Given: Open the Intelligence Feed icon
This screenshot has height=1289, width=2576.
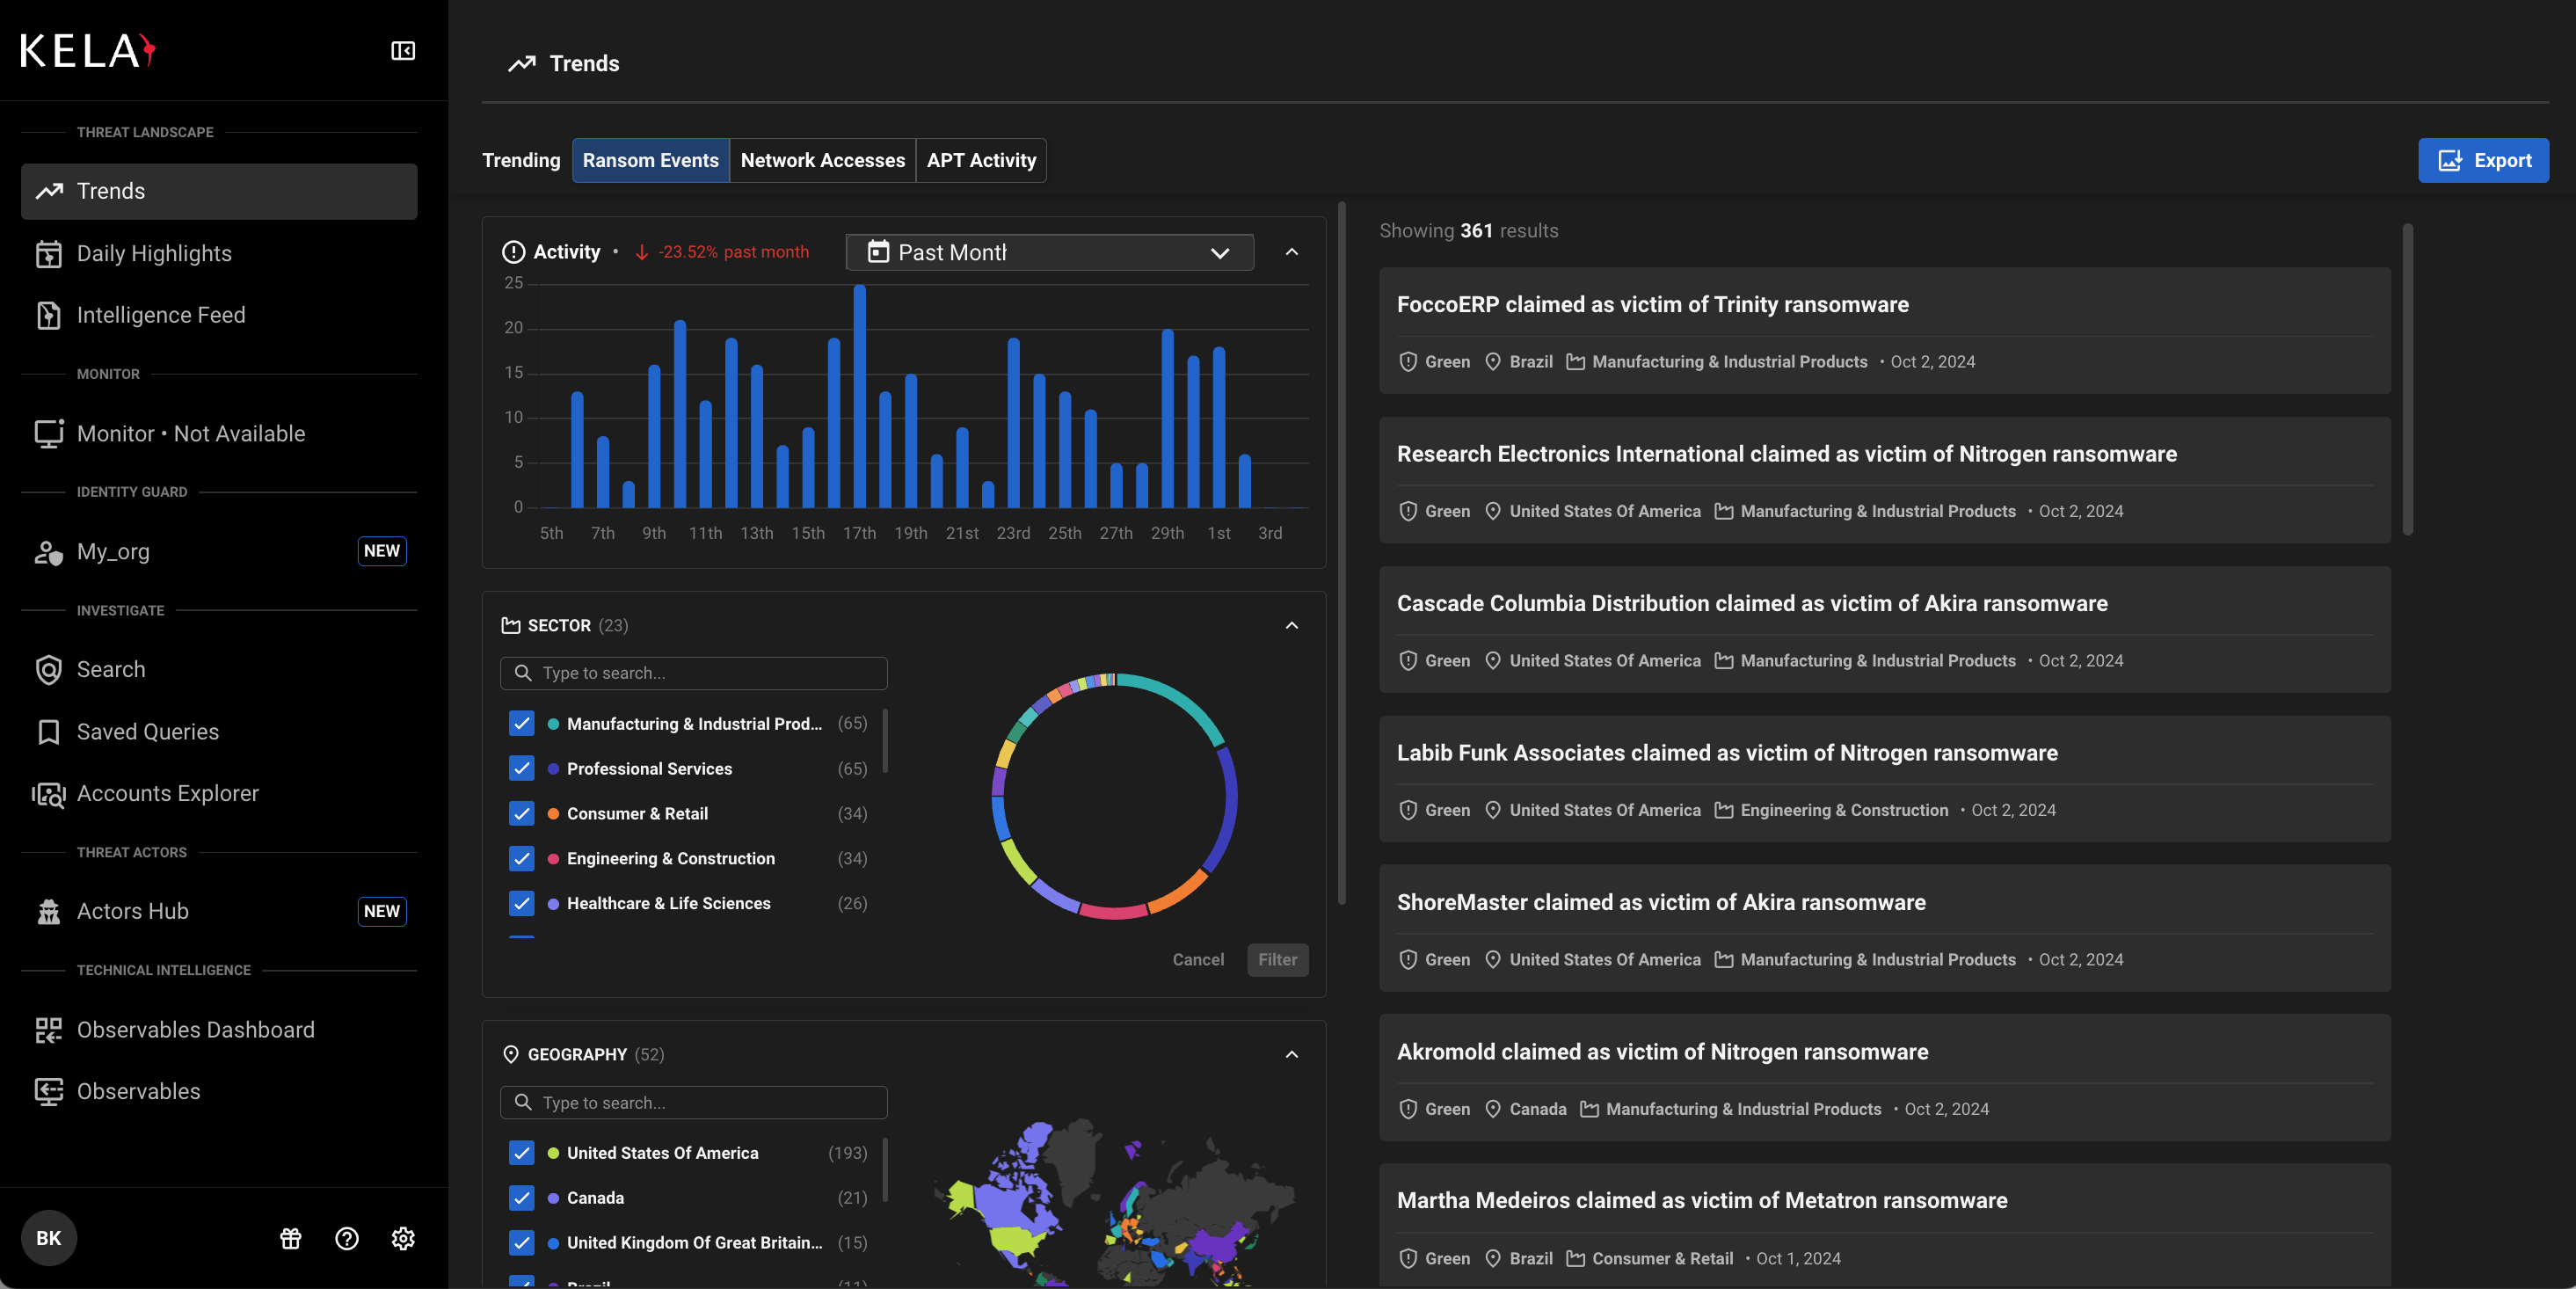Looking at the screenshot, I should pyautogui.click(x=48, y=315).
